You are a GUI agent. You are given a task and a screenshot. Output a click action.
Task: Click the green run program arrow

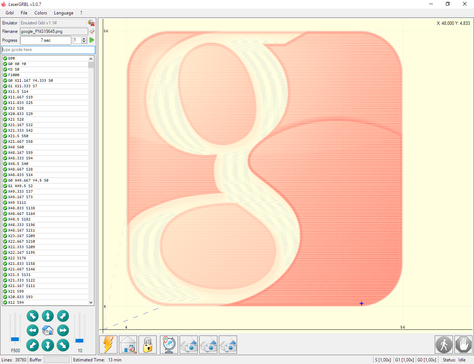[92, 40]
